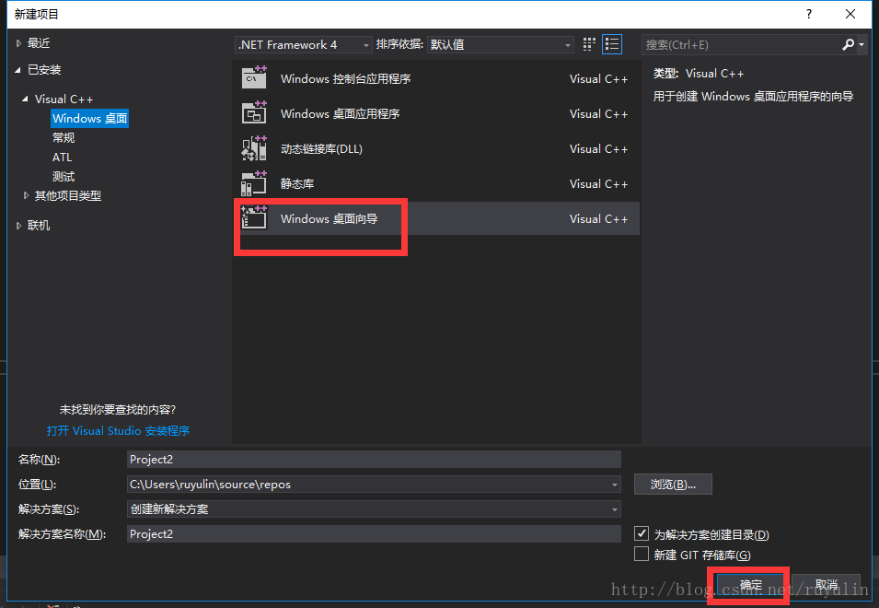Click the search options dropdown arrow
This screenshot has height=608, width=879.
coord(862,45)
